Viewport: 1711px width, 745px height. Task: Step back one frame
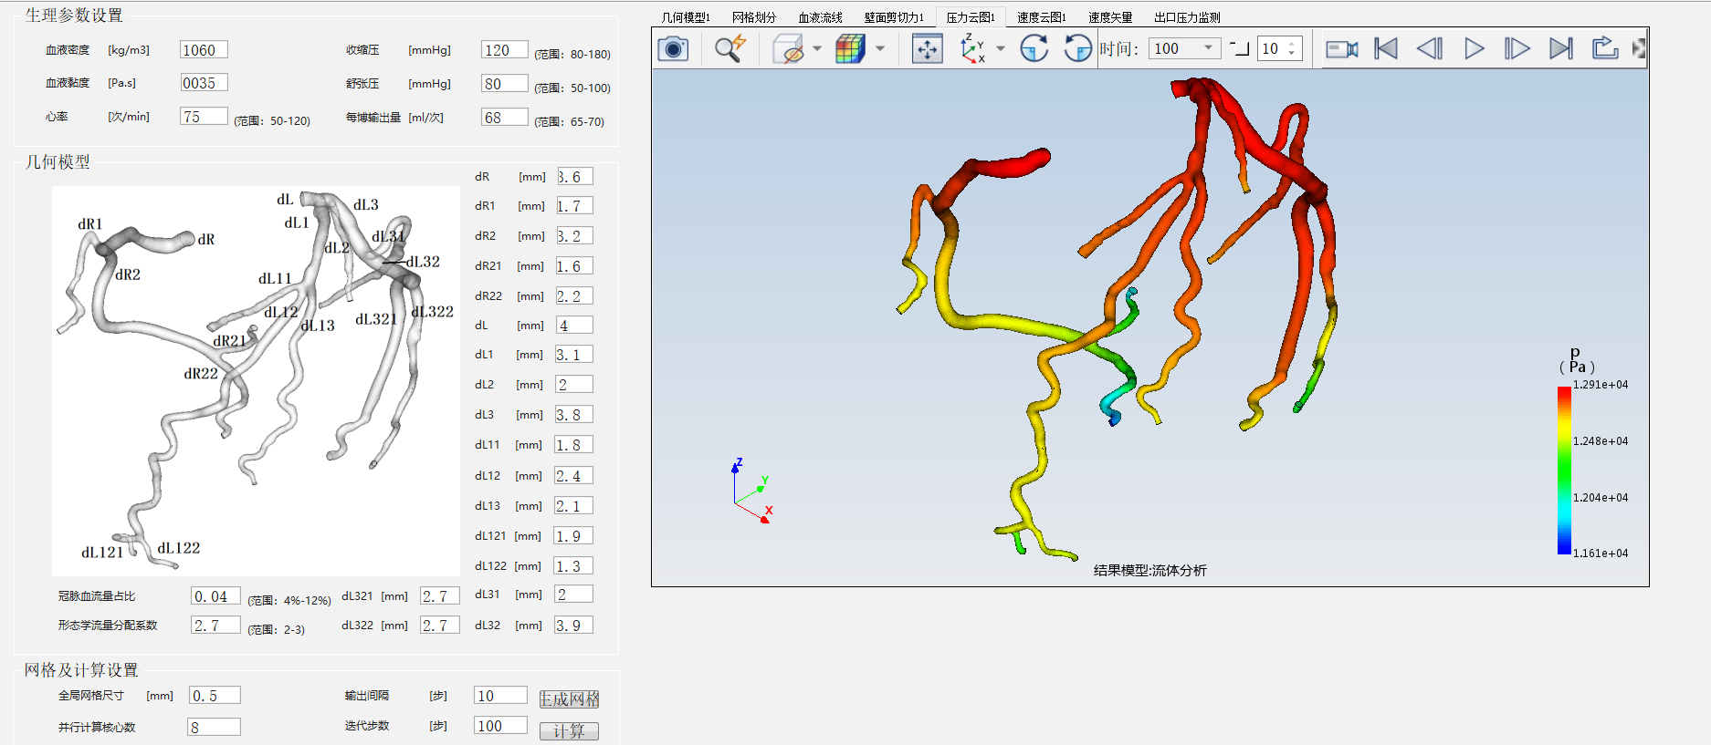tap(1430, 48)
